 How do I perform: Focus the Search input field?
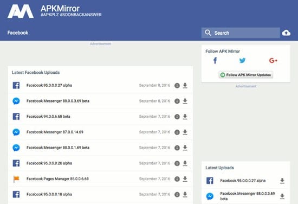click(241, 33)
